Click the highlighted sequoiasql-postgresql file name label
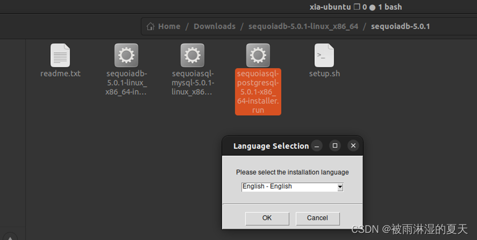477x240 pixels. (x=258, y=92)
